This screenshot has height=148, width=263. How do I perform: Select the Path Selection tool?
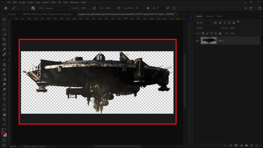[x=4, y=105]
